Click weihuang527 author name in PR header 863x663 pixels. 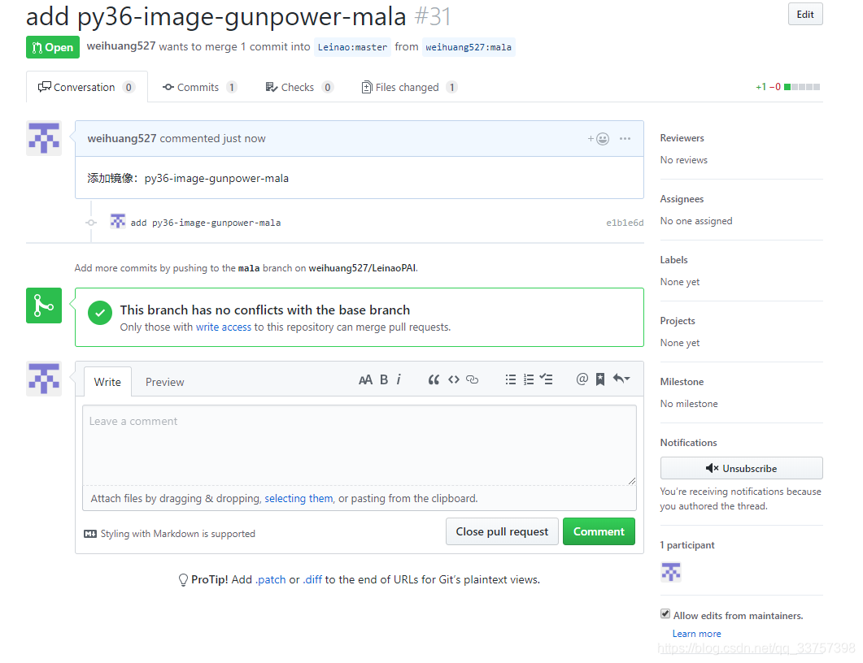click(x=121, y=46)
